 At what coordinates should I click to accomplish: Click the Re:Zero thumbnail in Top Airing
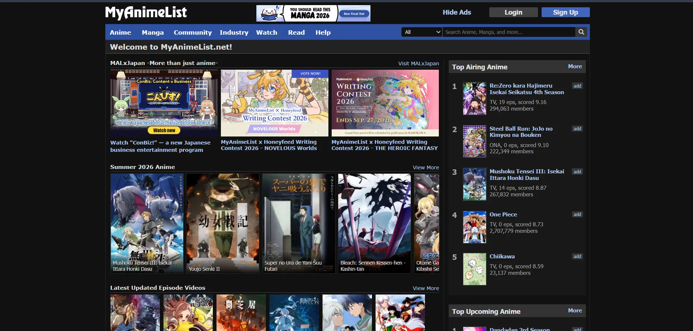(474, 99)
